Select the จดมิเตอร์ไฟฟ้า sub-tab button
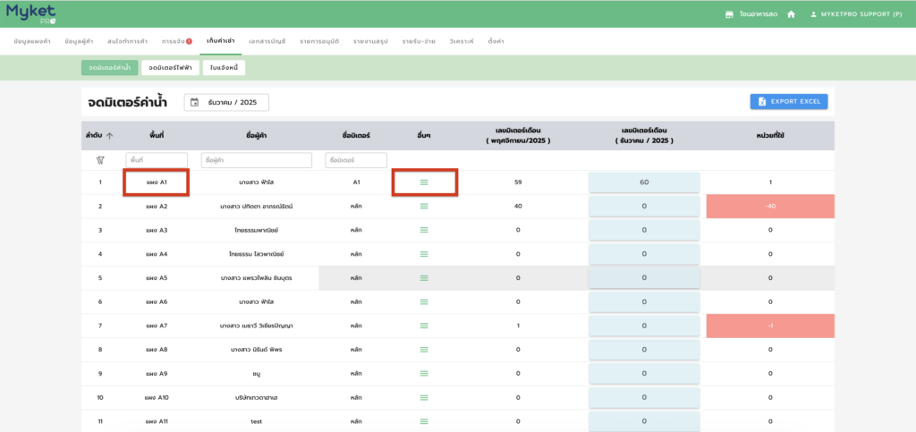This screenshot has width=916, height=432. (170, 67)
